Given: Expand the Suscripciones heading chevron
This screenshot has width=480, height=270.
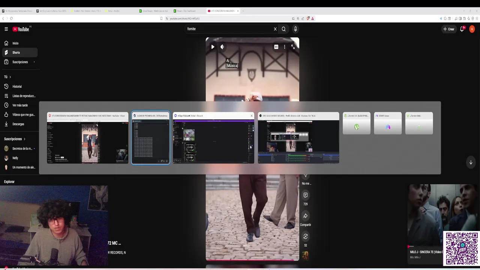Looking at the screenshot, I should coord(25,139).
